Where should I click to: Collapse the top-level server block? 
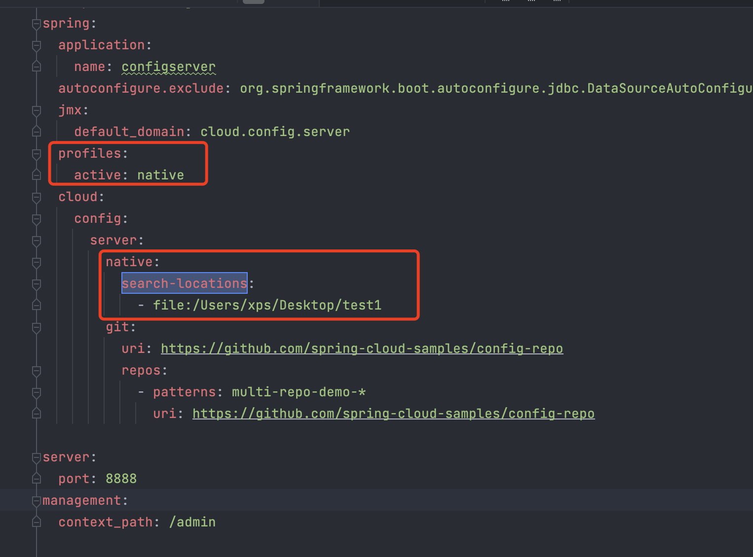[36, 457]
